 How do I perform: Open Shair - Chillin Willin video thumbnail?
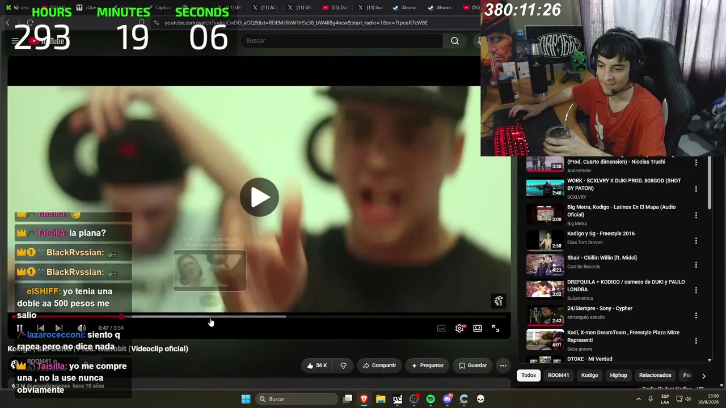[x=545, y=265]
